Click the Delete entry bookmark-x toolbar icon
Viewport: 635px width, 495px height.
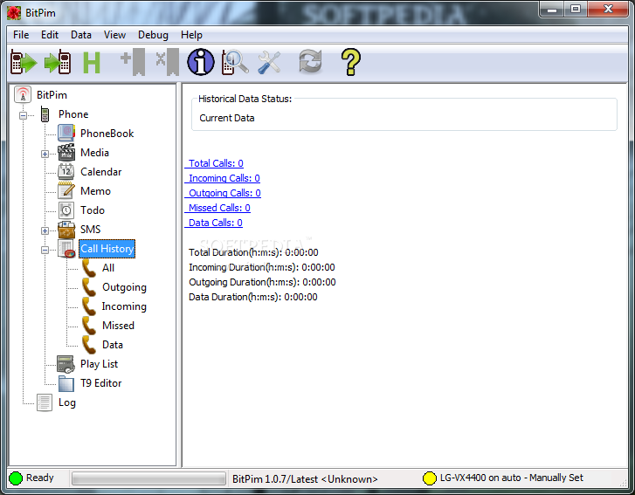tap(167, 62)
